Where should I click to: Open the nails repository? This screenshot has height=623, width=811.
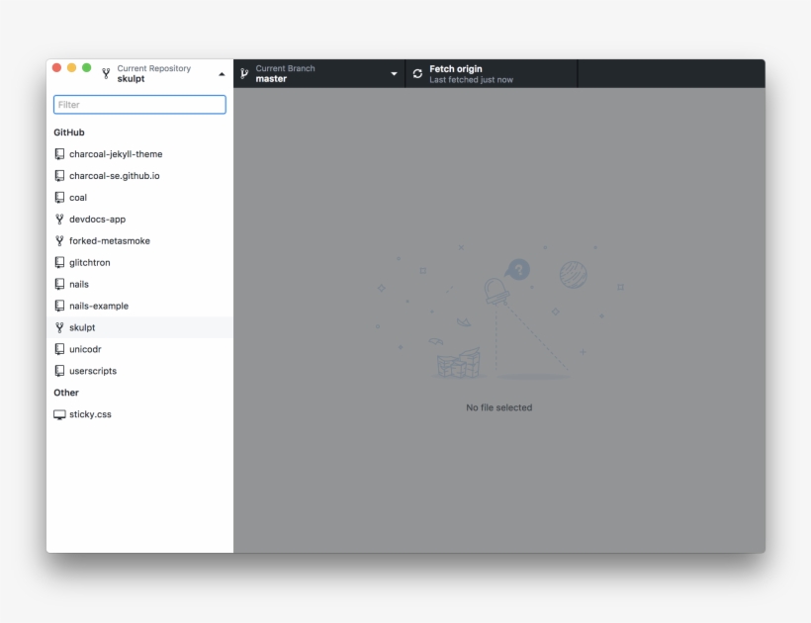pos(139,285)
